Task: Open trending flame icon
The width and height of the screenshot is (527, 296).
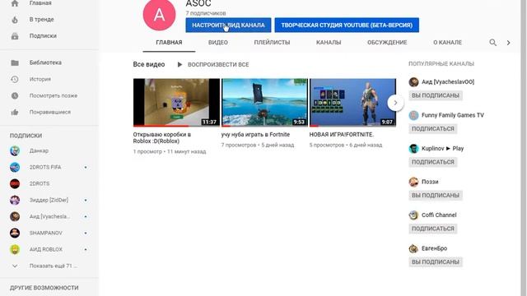Action: point(15,20)
